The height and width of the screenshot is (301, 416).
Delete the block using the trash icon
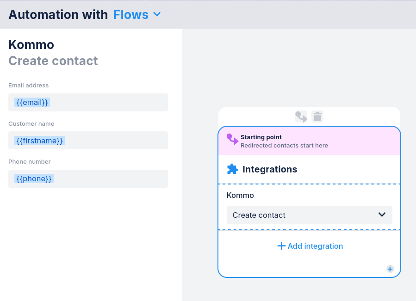pyautogui.click(x=317, y=117)
